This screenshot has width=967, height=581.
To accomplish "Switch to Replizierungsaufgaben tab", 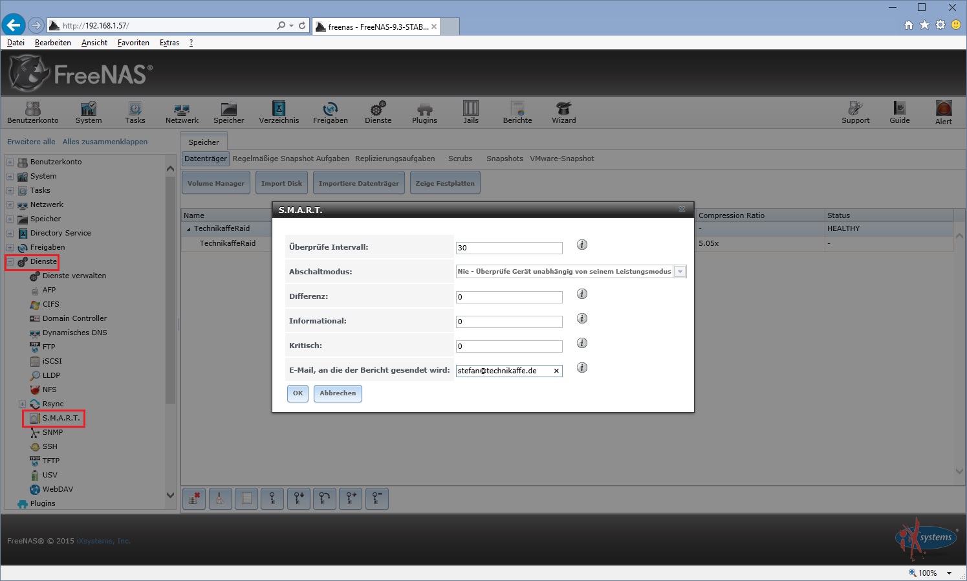I will [x=395, y=159].
